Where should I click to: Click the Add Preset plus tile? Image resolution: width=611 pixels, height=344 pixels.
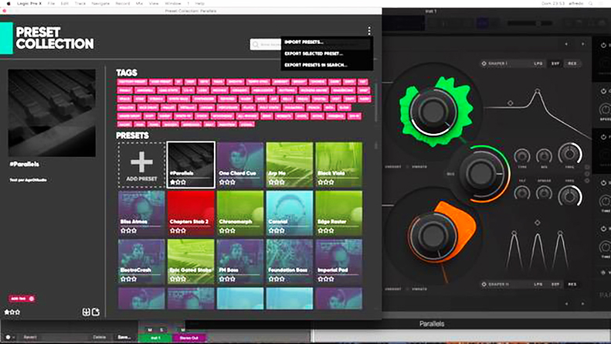pos(142,165)
